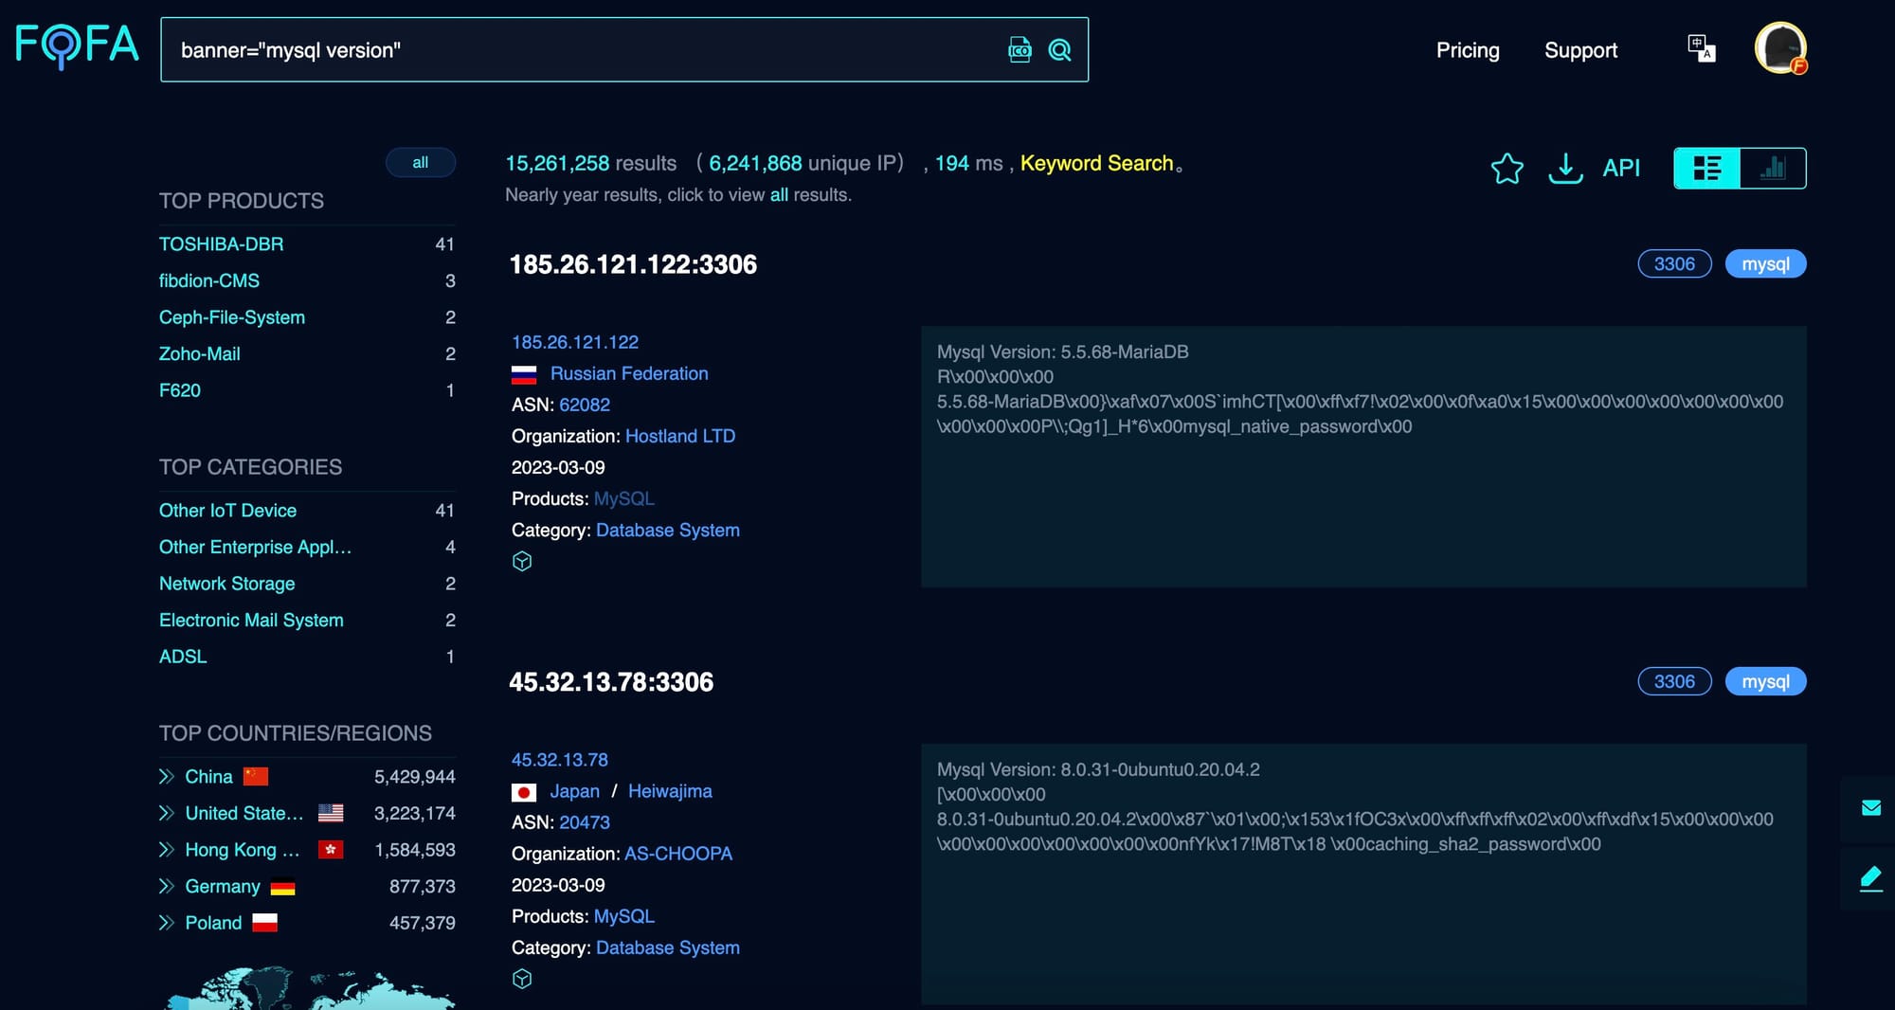This screenshot has height=1010, width=1895.
Task: Open the language translation icon
Action: [x=1701, y=48]
